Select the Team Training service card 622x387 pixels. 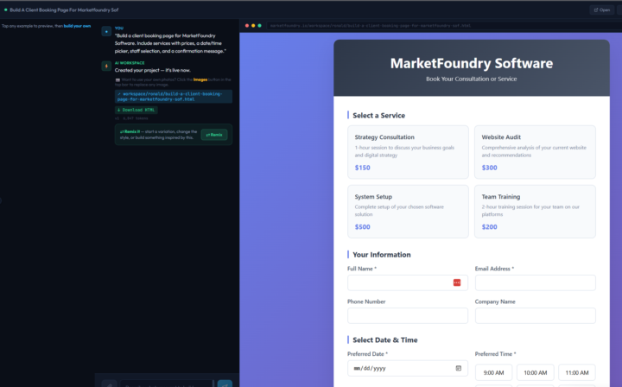click(535, 212)
